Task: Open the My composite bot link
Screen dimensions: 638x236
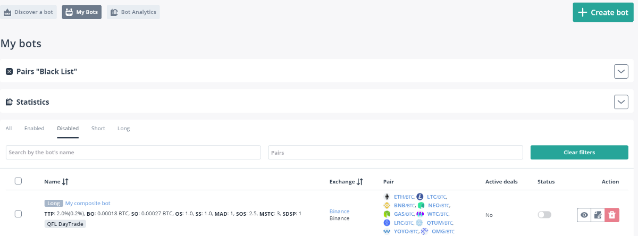Action: [x=88, y=203]
